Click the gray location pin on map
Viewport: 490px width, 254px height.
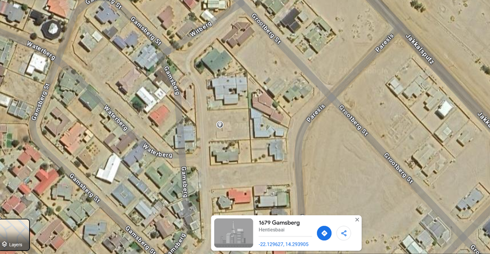click(220, 125)
